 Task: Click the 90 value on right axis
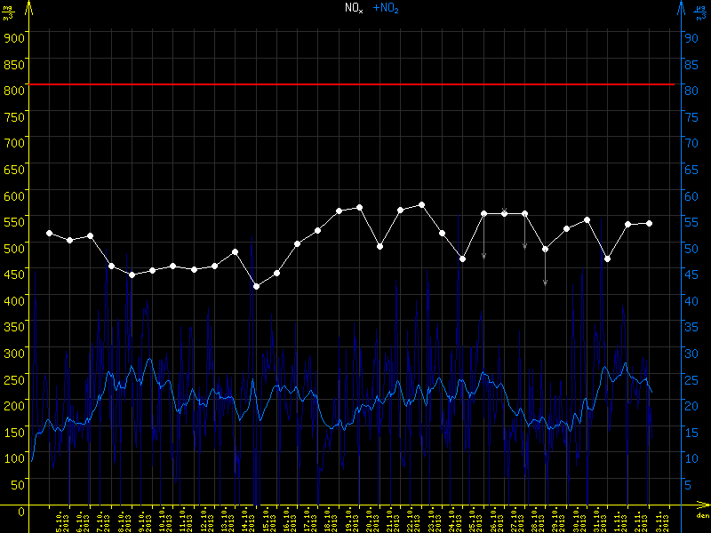point(688,36)
